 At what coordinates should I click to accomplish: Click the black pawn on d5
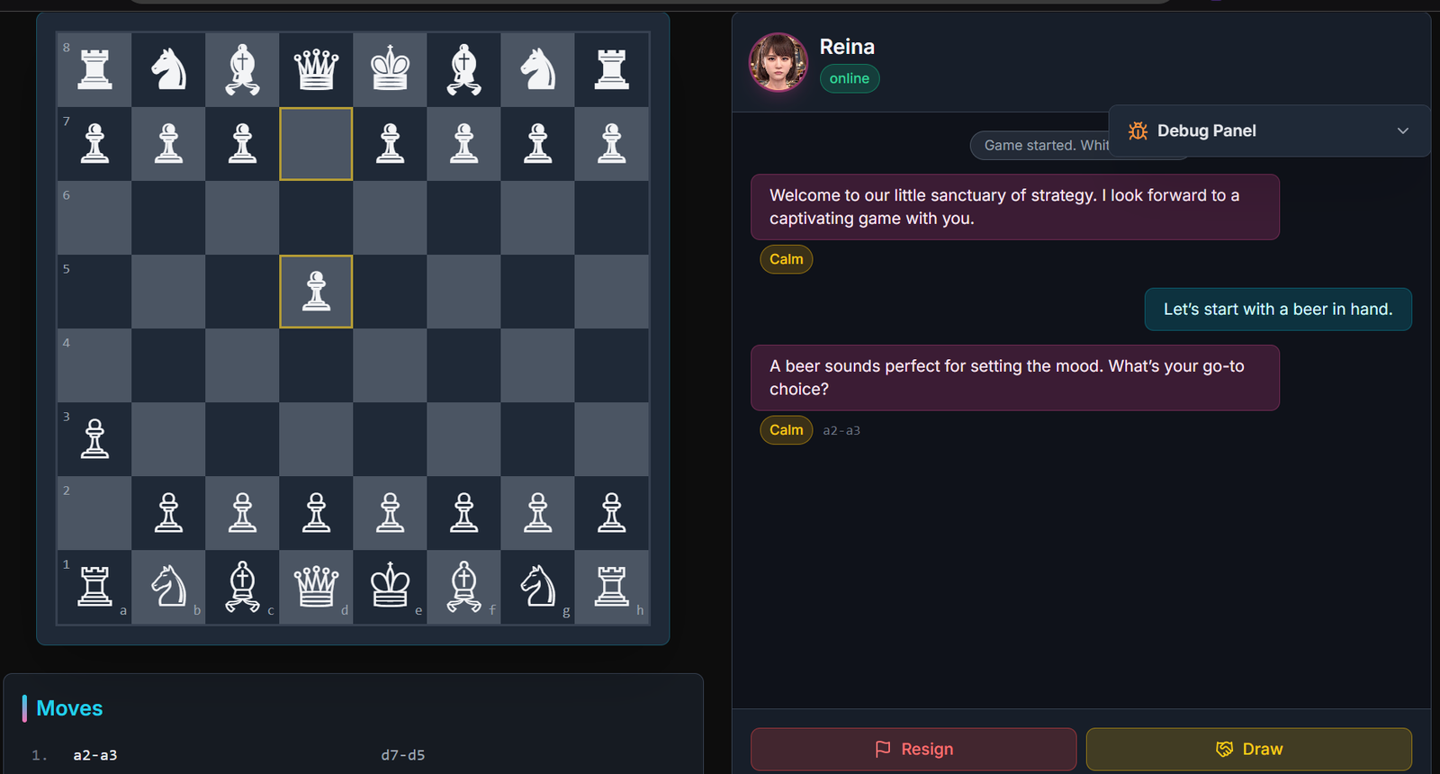pyautogui.click(x=316, y=292)
